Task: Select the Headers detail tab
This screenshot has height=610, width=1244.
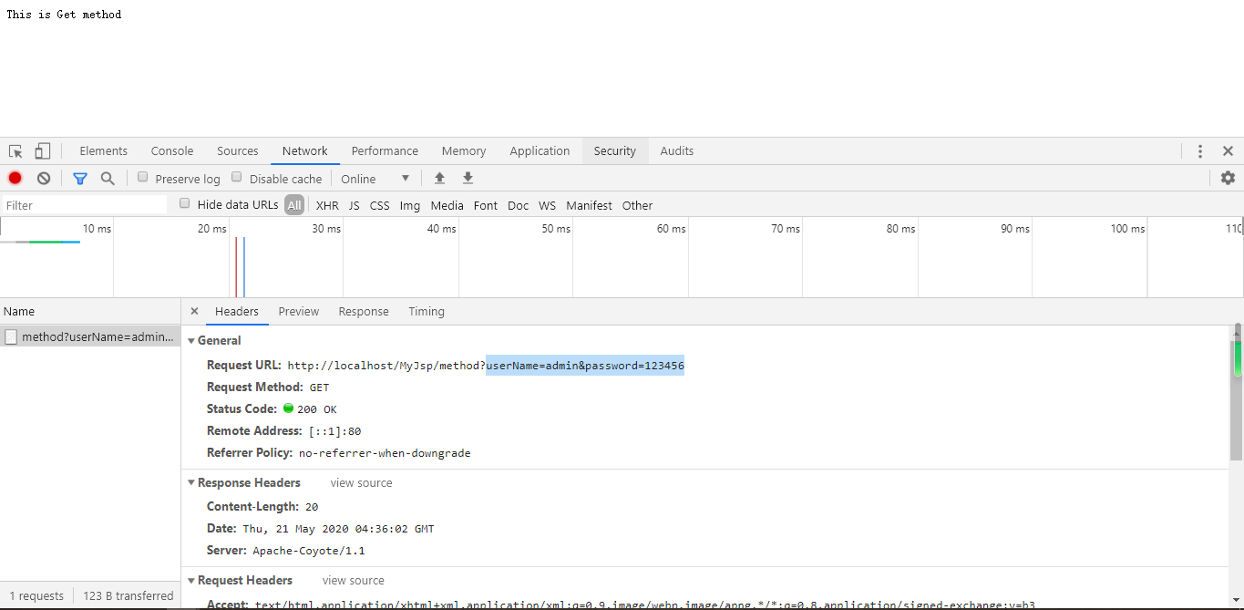Action: pos(237,312)
